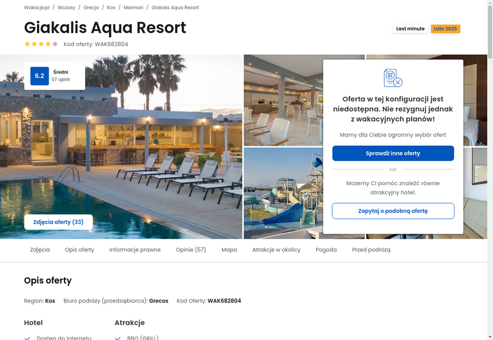The height and width of the screenshot is (340, 493).
Task: Click the page vertical scrollbar
Action: coord(490,170)
